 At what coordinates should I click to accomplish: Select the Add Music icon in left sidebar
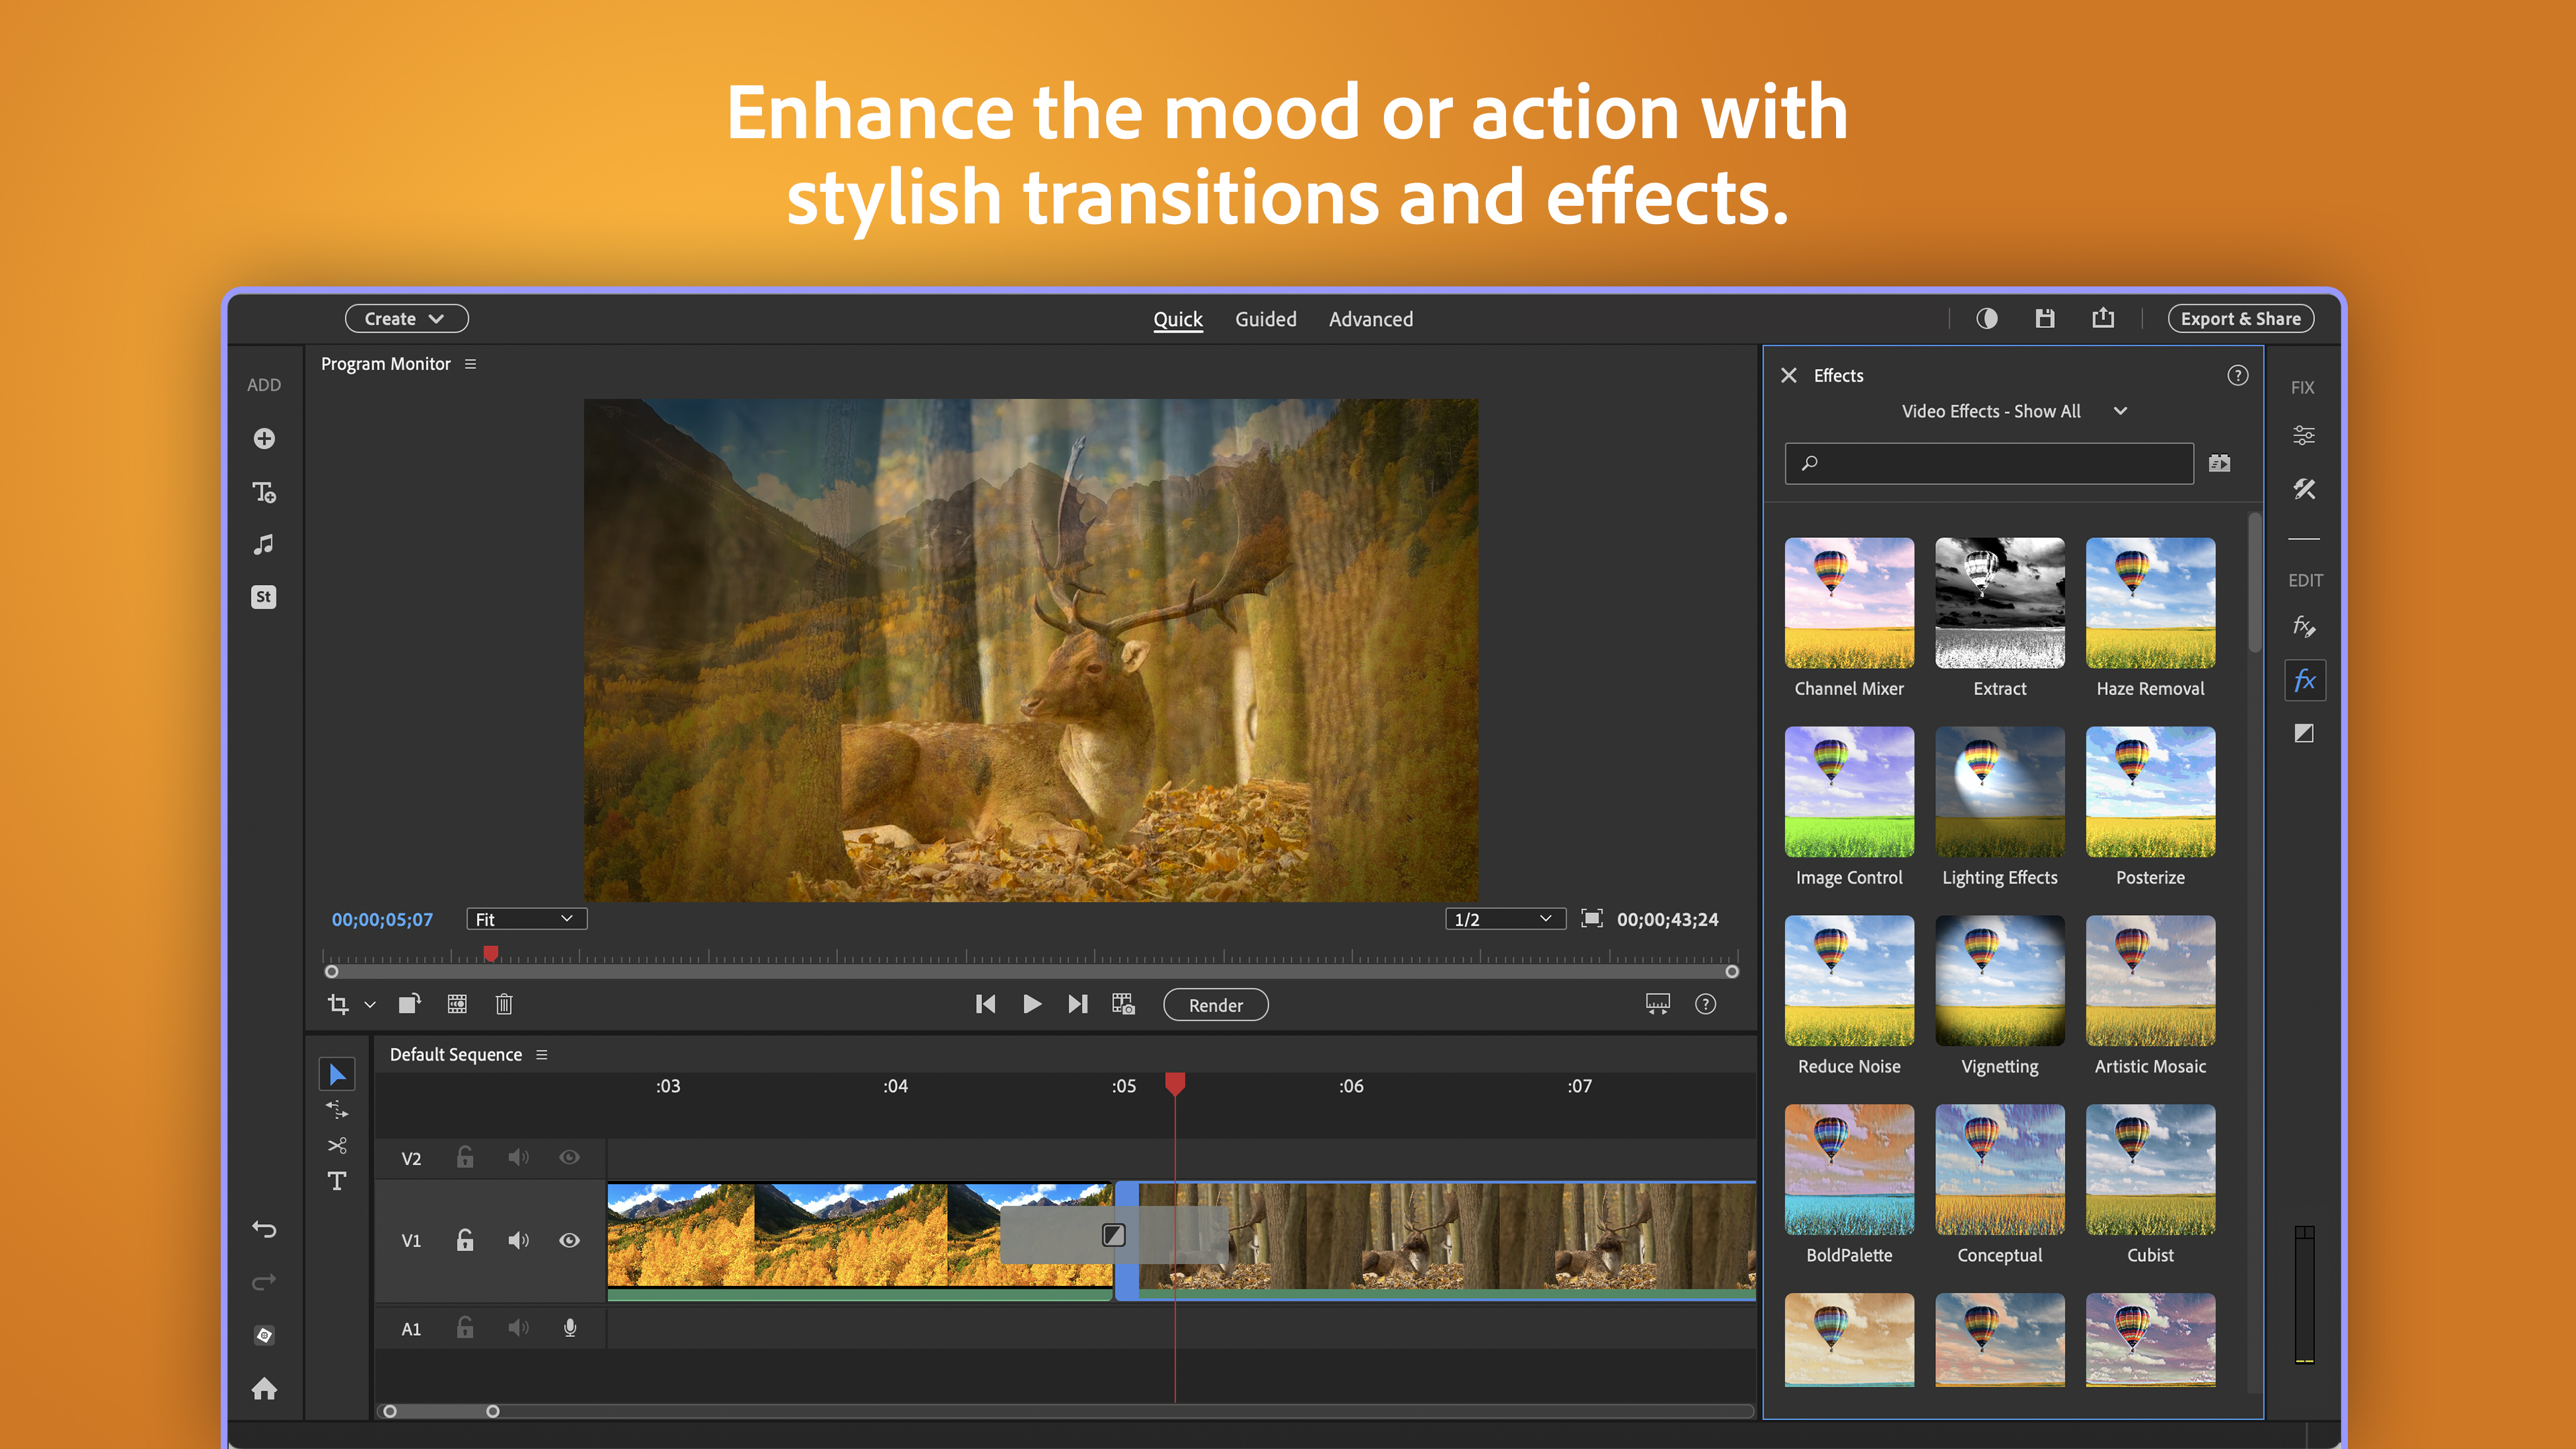point(264,544)
